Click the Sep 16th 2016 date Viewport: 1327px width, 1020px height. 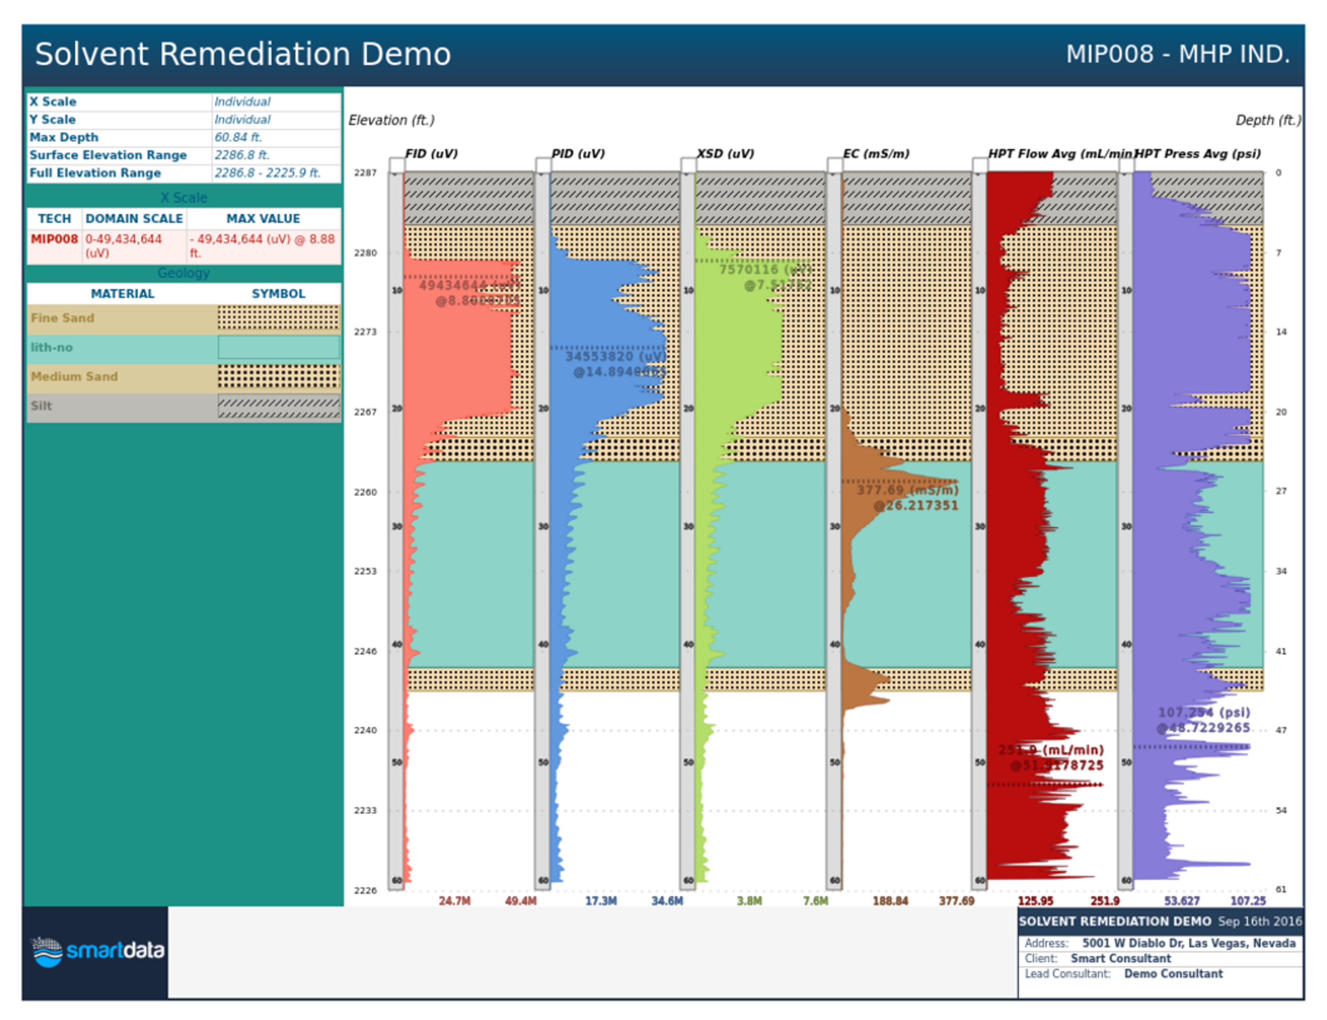click(x=1259, y=922)
